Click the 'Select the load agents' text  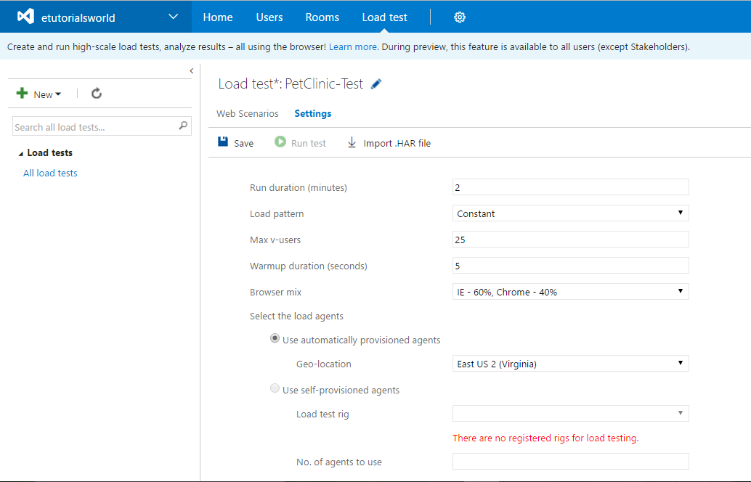296,316
